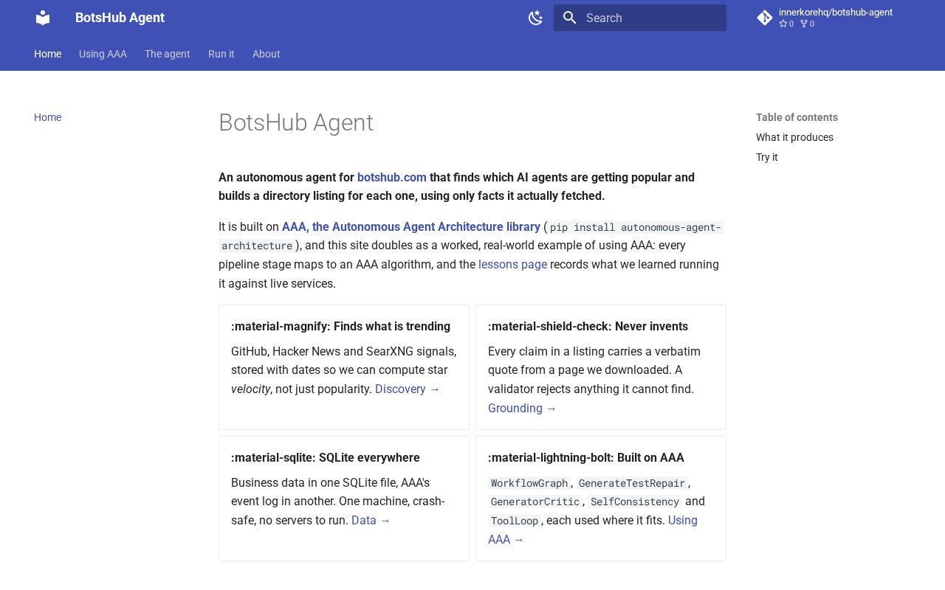The width and height of the screenshot is (945, 590).
Task: Open the Run it tab
Action: pos(221,54)
